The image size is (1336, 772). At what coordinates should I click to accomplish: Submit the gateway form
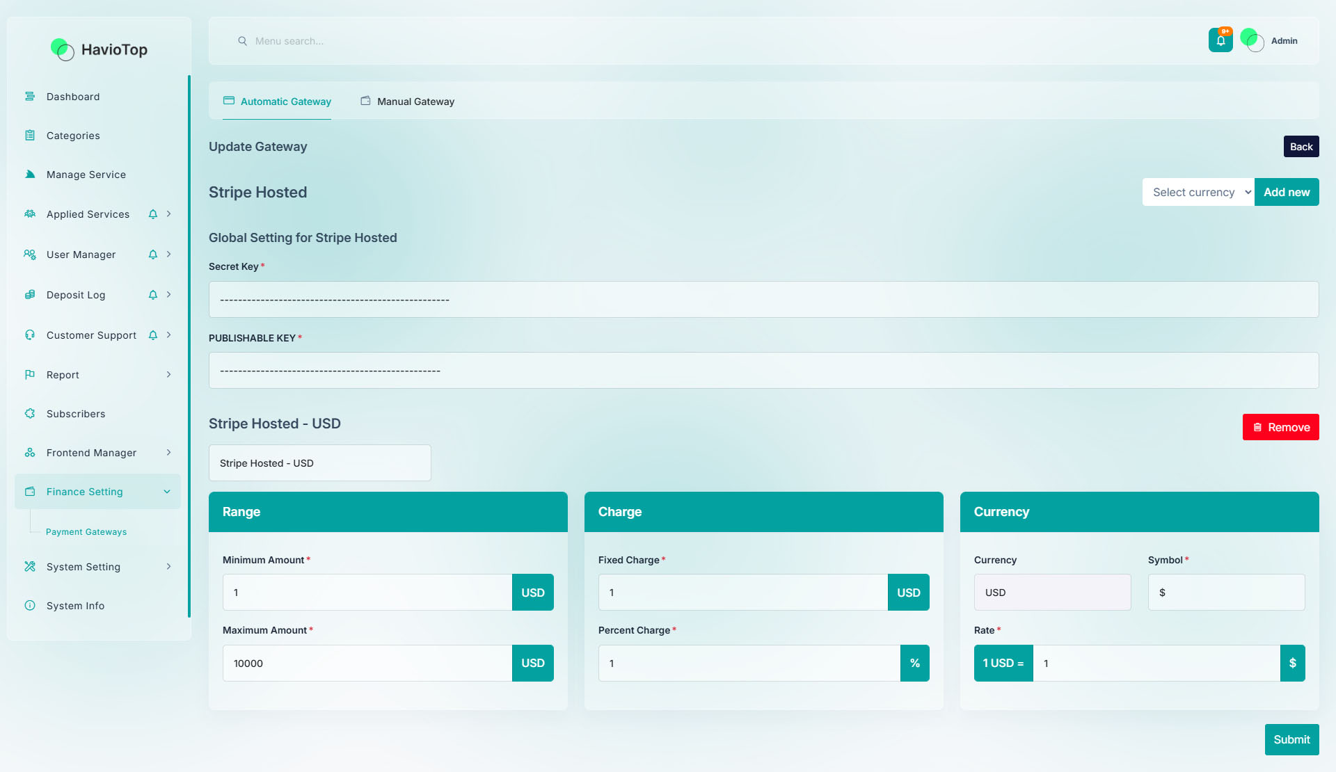(x=1292, y=739)
